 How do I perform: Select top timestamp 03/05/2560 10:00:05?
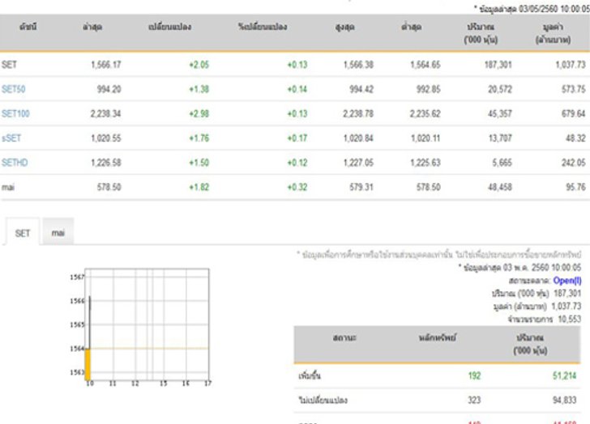pos(554,9)
